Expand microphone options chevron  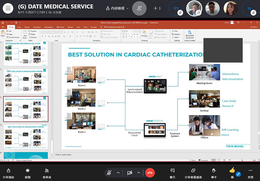tap(118, 173)
